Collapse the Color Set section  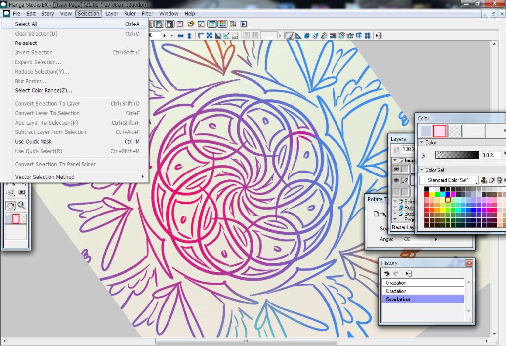(422, 170)
